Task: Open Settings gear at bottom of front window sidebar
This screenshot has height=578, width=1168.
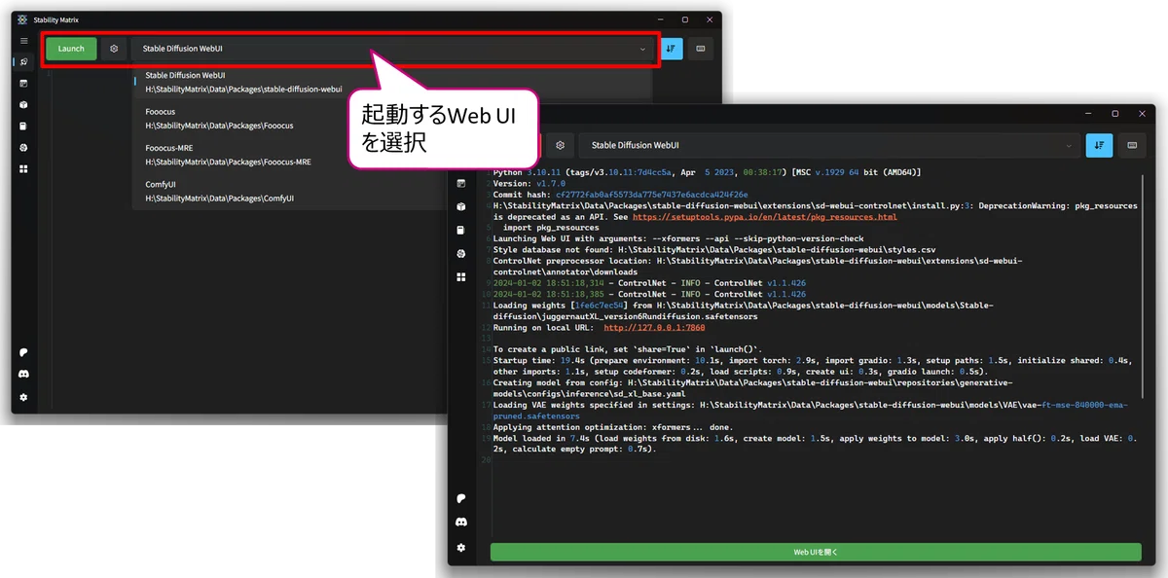Action: (x=460, y=548)
